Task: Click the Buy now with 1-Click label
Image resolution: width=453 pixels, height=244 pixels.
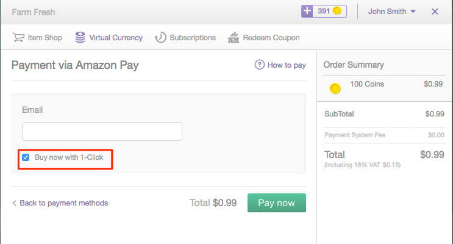Action: pyautogui.click(x=69, y=157)
